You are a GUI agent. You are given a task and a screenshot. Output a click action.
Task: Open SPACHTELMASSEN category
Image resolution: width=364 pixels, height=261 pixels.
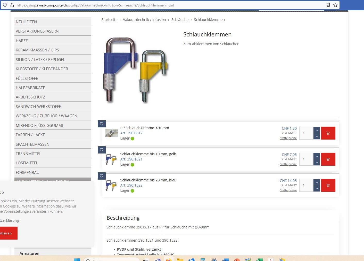tap(53, 144)
